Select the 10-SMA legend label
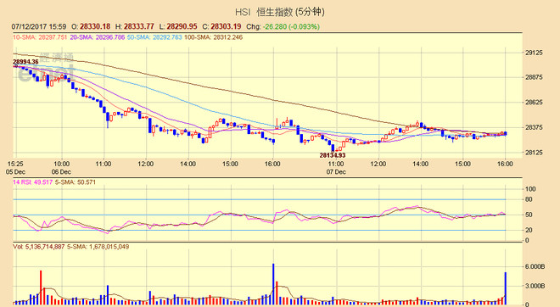The image size is (560, 307). 40,37
